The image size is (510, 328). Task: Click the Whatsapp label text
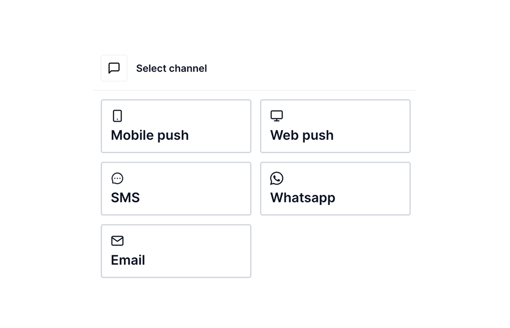(303, 198)
